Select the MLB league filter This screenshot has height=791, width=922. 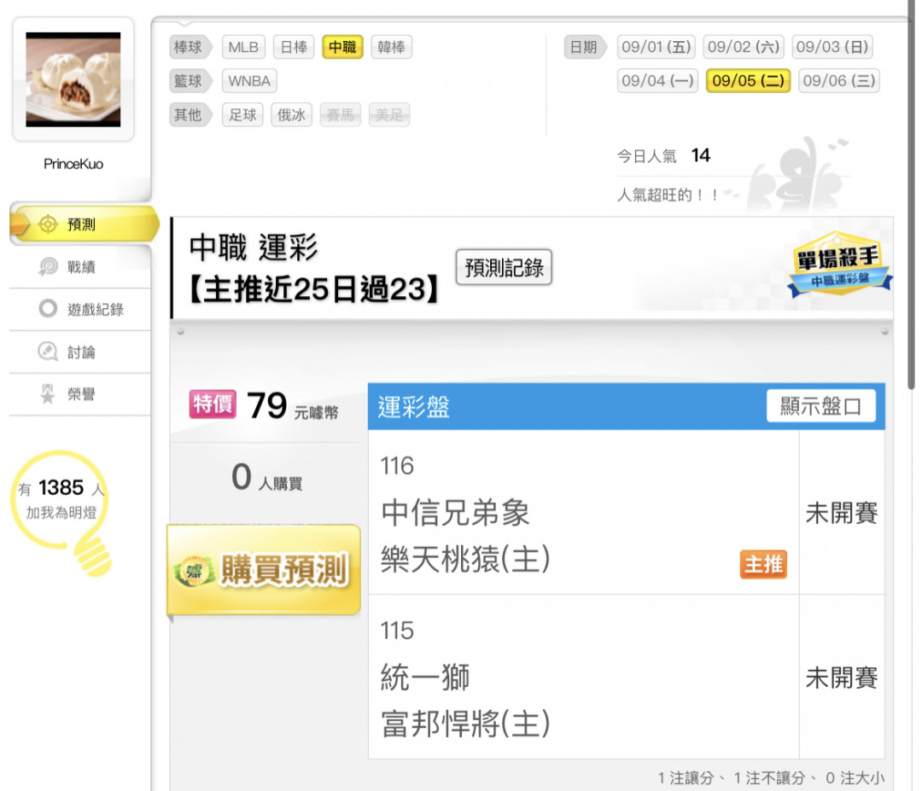(243, 47)
